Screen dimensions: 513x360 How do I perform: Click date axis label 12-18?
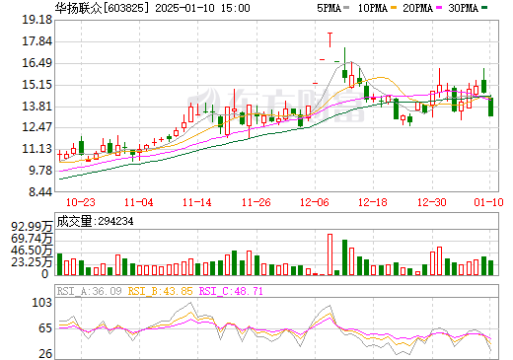[x=373, y=202]
